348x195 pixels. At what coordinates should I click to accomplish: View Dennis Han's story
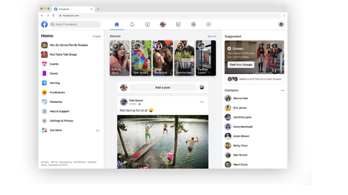coord(184,58)
